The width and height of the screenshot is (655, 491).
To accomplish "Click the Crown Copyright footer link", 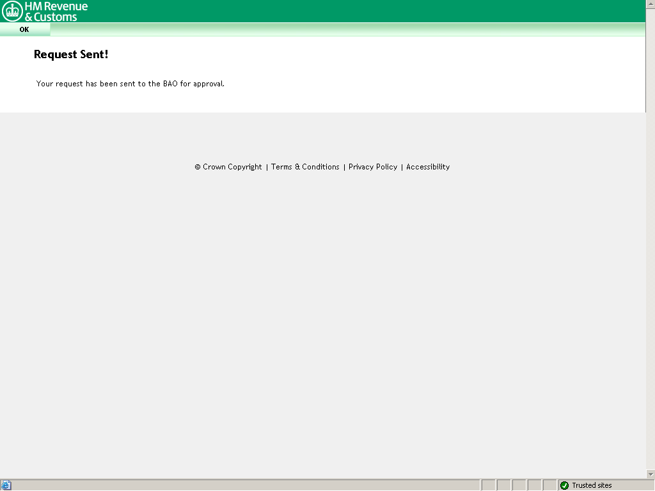I will (x=232, y=167).
